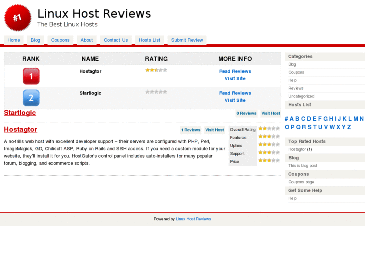365x273 pixels.
Task: Open the Home menu tab
Action: pyautogui.click(x=14, y=40)
